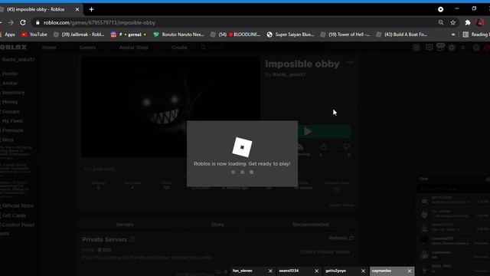Open the Roblox Home nav item
Image resolution: width=490 pixels, height=276 pixels.
[x=49, y=48]
